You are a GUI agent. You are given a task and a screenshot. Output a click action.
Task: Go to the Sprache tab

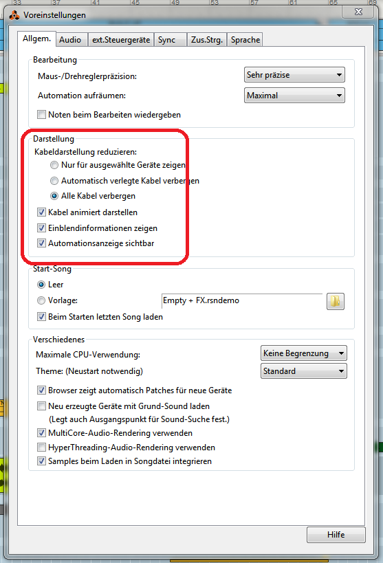[x=245, y=39]
